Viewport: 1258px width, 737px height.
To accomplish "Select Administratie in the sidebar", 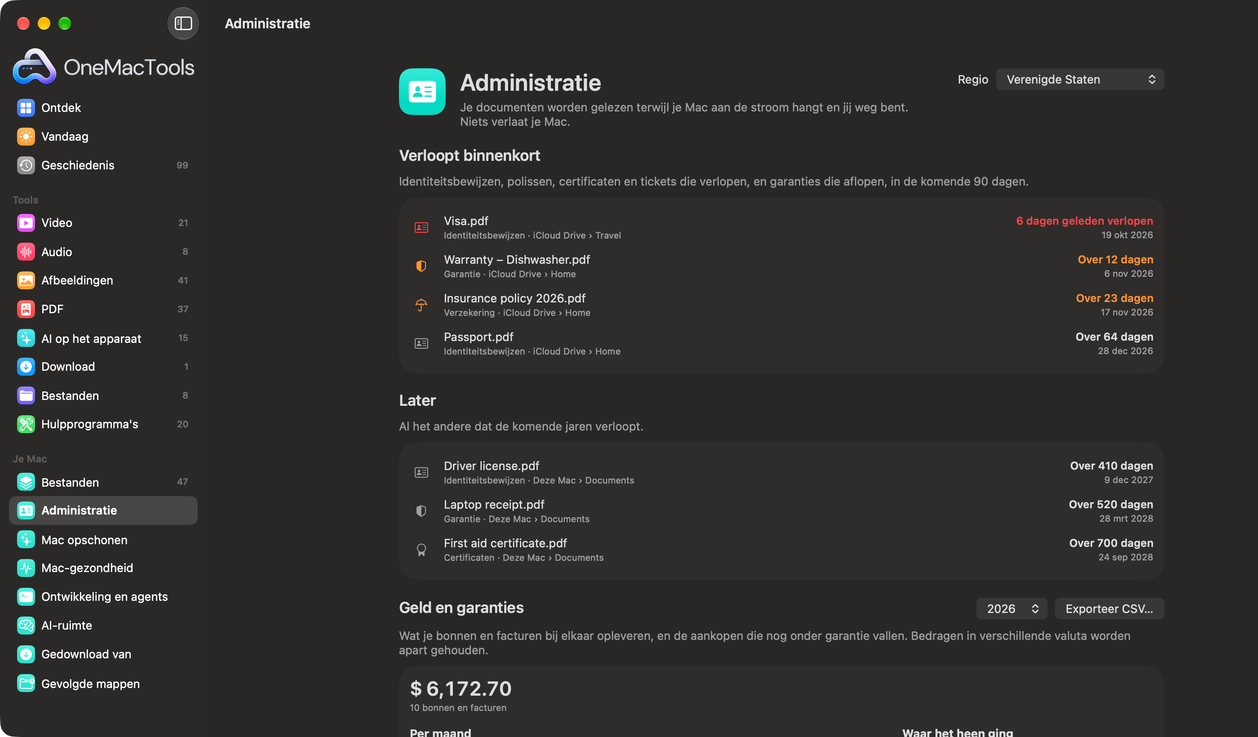I will coord(103,511).
